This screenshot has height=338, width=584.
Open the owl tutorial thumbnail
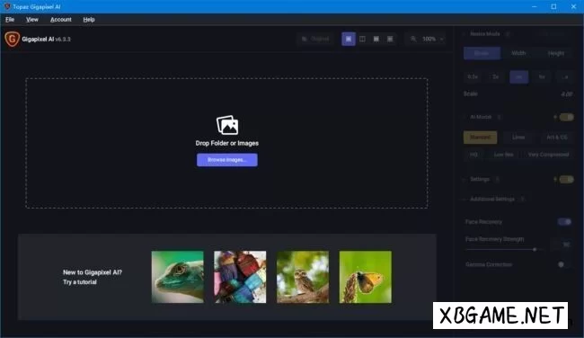(x=303, y=277)
